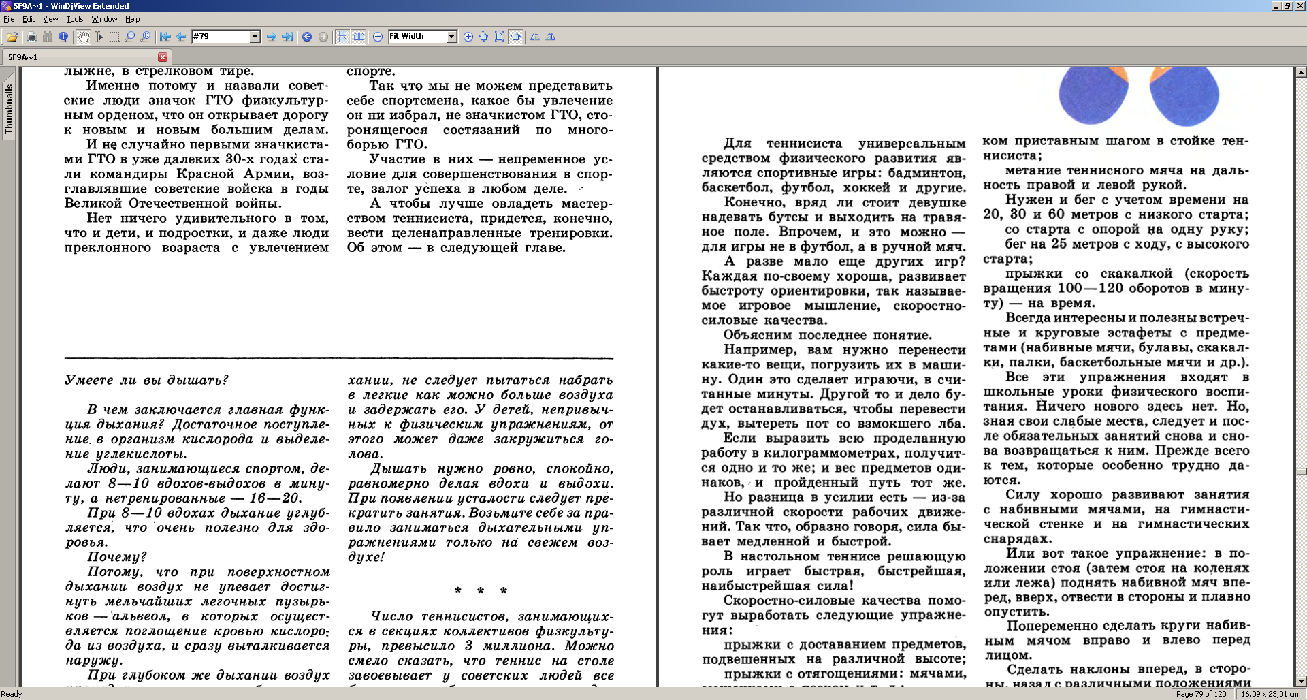This screenshot has width=1307, height=700.
Task: Navigate forward in view history
Action: (323, 37)
